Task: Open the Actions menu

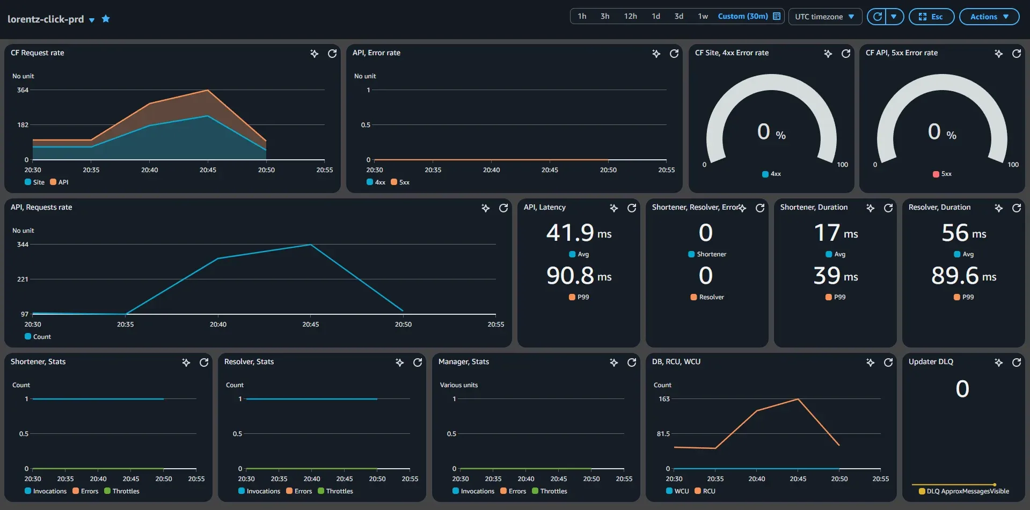Action: coord(989,17)
